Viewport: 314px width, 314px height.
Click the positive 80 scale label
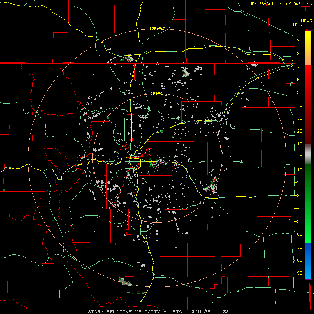pos(300,54)
